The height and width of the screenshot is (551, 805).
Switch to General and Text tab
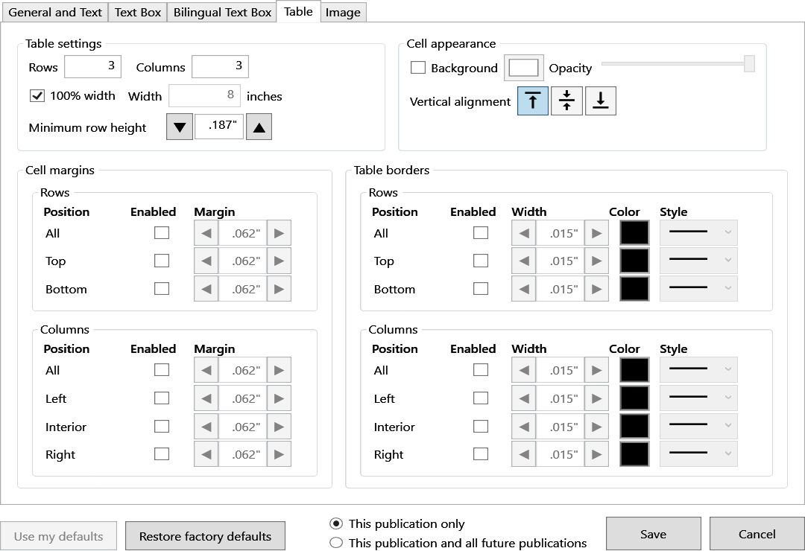click(55, 13)
